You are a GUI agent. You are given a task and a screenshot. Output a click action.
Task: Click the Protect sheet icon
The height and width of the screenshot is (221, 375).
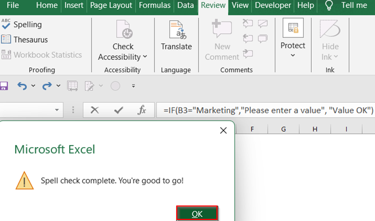pyautogui.click(x=293, y=28)
